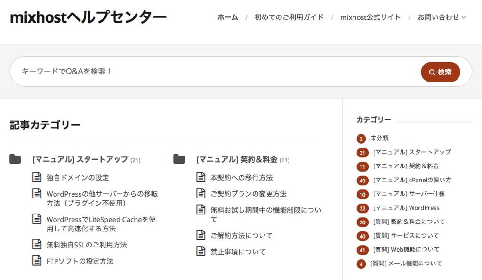Click document icon next to WordPressの他サーバーからの移転方法
This screenshot has width=482, height=280.
tap(37, 194)
